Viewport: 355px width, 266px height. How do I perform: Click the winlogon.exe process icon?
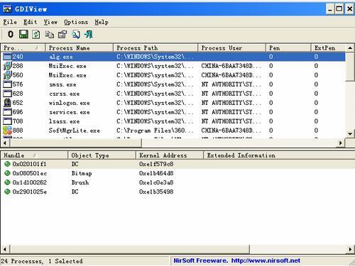click(x=7, y=103)
